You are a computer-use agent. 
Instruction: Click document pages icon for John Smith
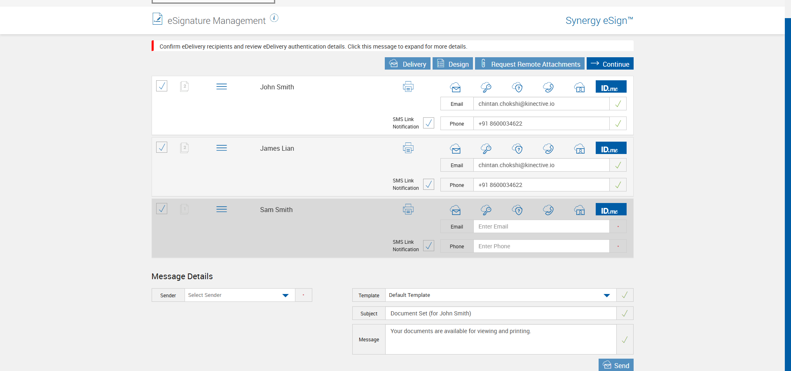pos(184,86)
